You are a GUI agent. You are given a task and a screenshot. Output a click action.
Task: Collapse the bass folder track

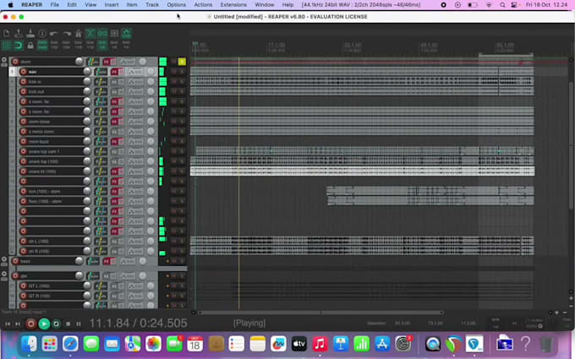(4, 259)
